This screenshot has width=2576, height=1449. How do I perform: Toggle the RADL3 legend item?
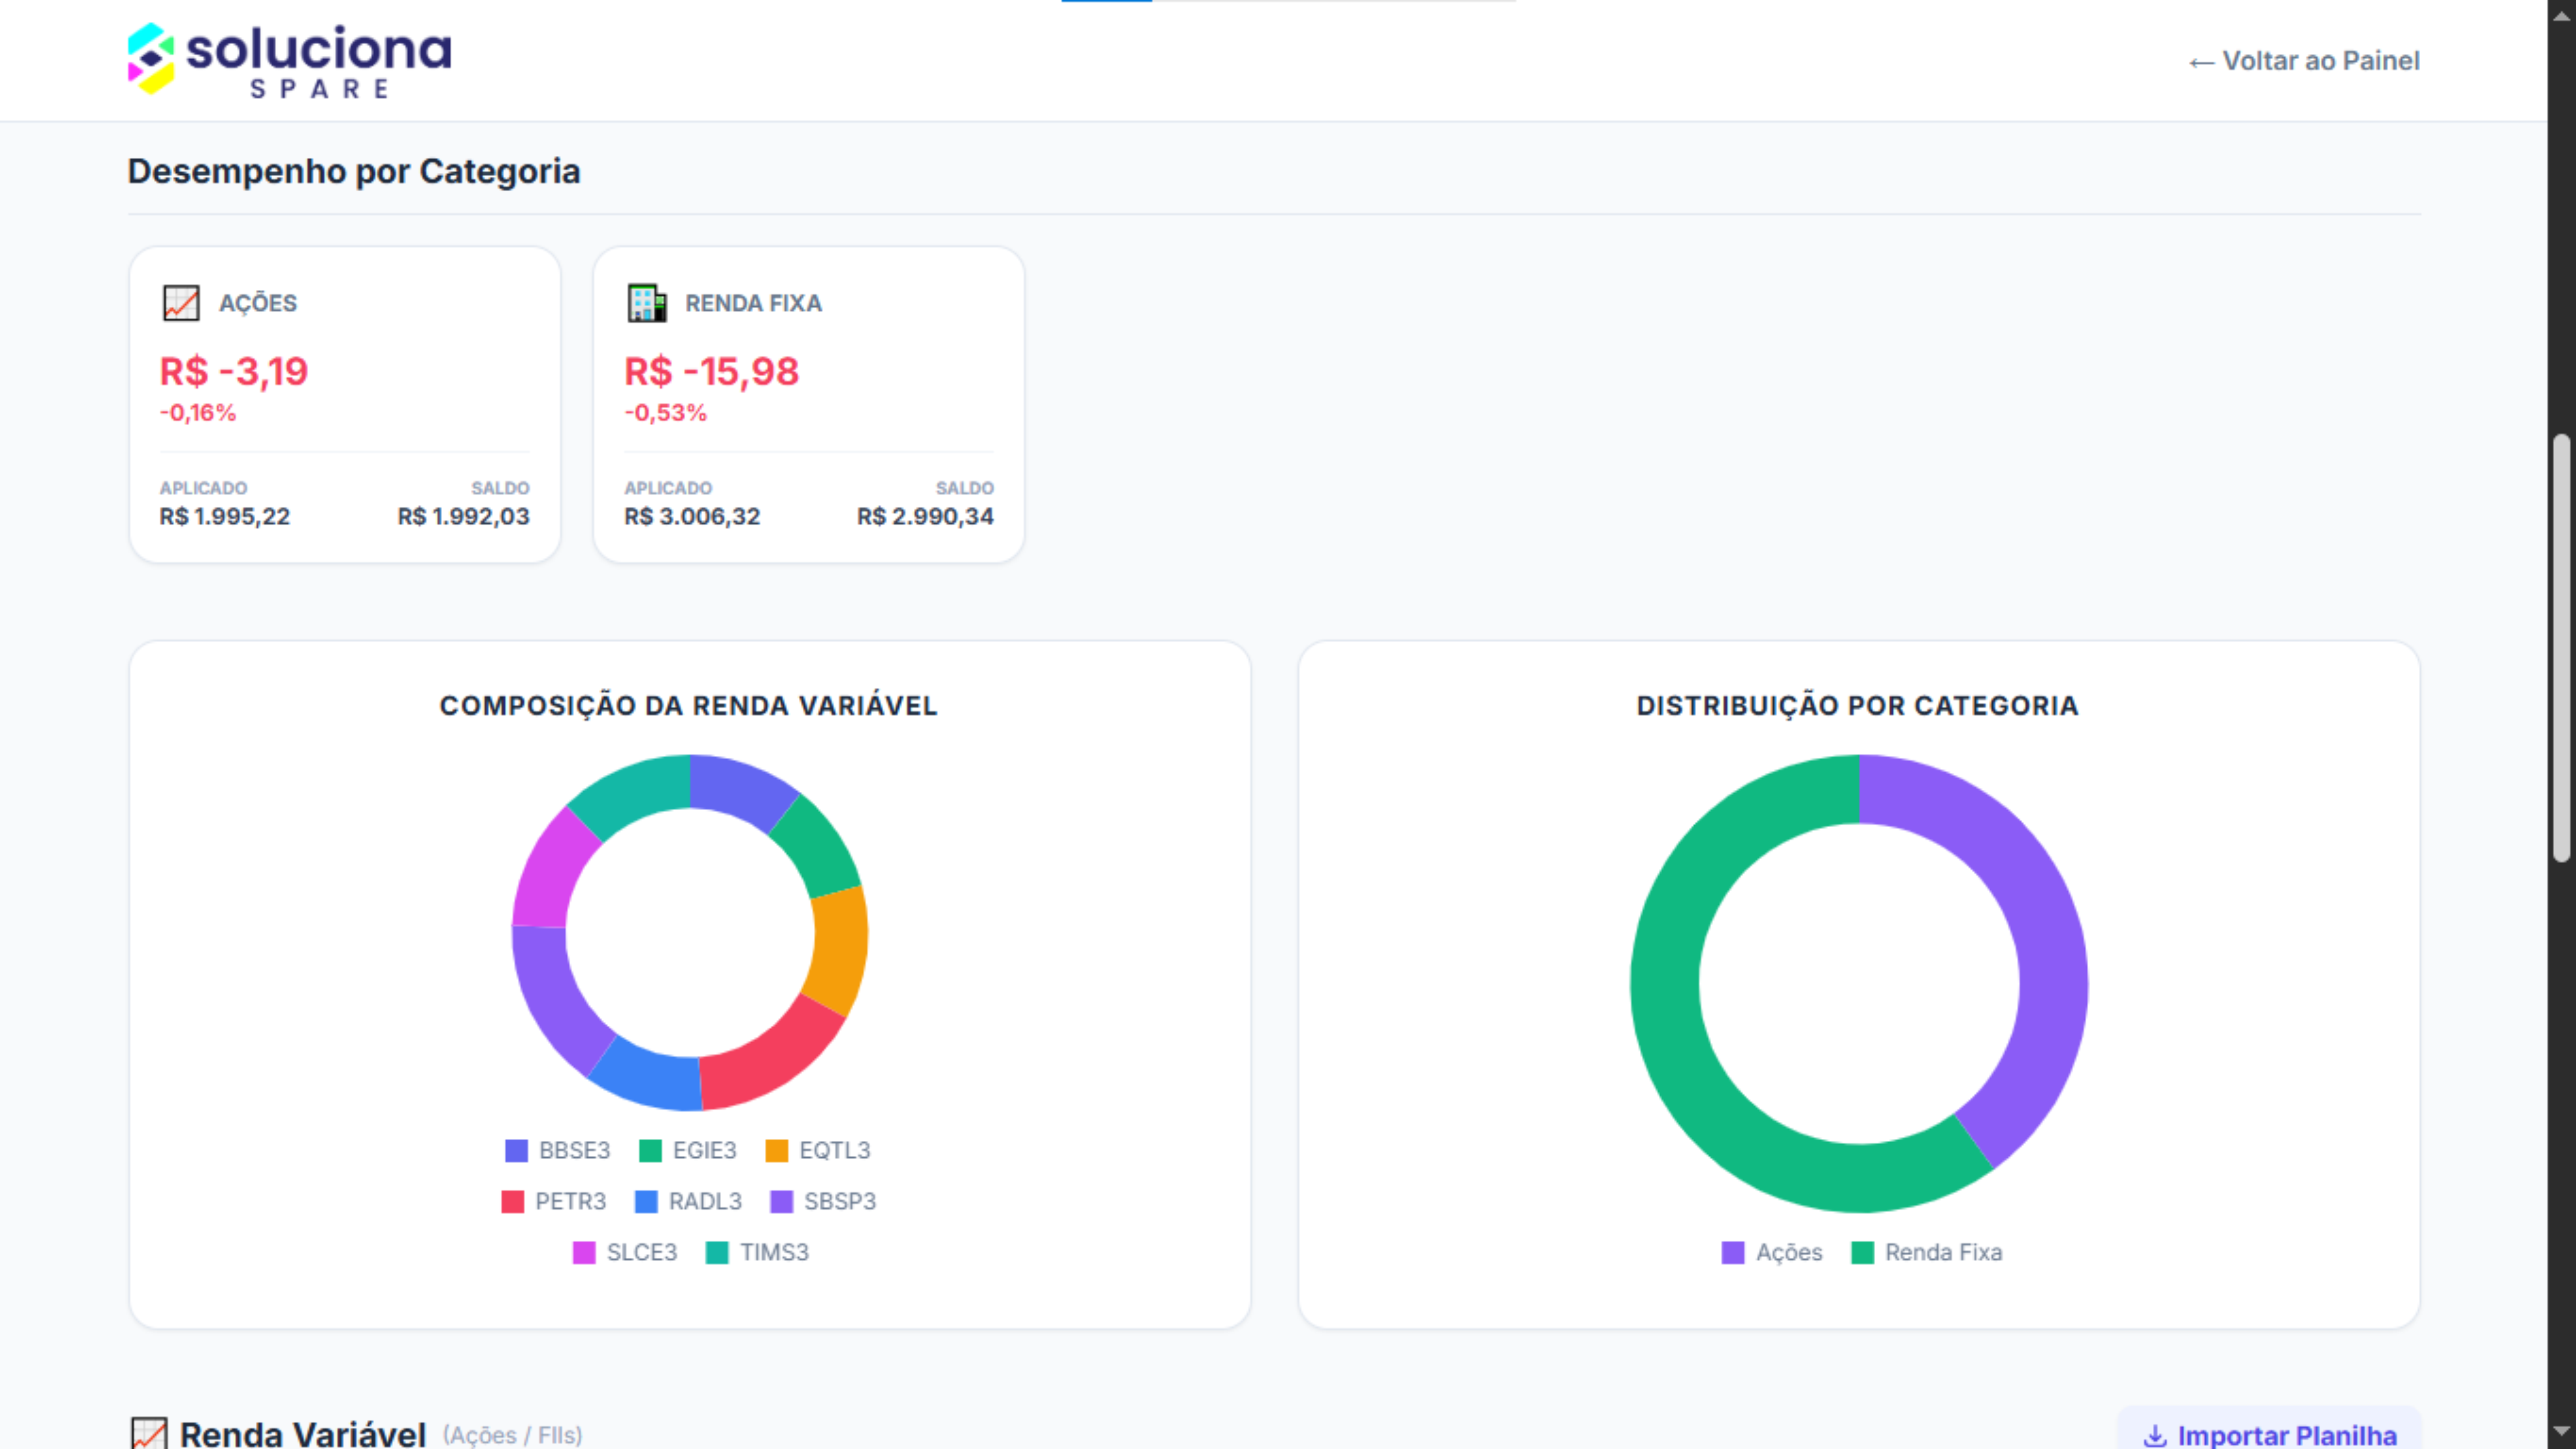pyautogui.click(x=689, y=1202)
